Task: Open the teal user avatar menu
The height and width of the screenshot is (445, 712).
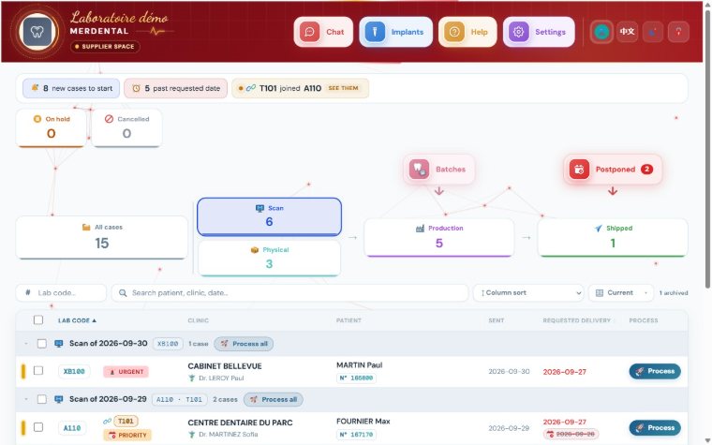Action: pyautogui.click(x=601, y=32)
